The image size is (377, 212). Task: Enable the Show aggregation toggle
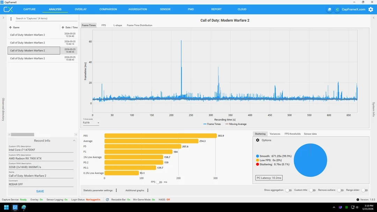click(x=289, y=190)
